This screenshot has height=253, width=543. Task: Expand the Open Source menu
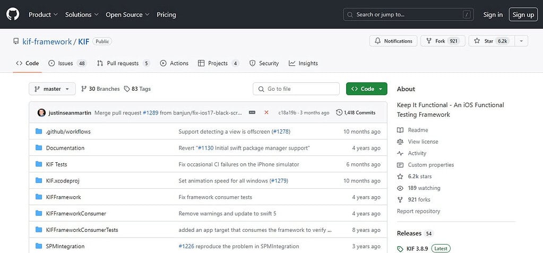(x=127, y=14)
